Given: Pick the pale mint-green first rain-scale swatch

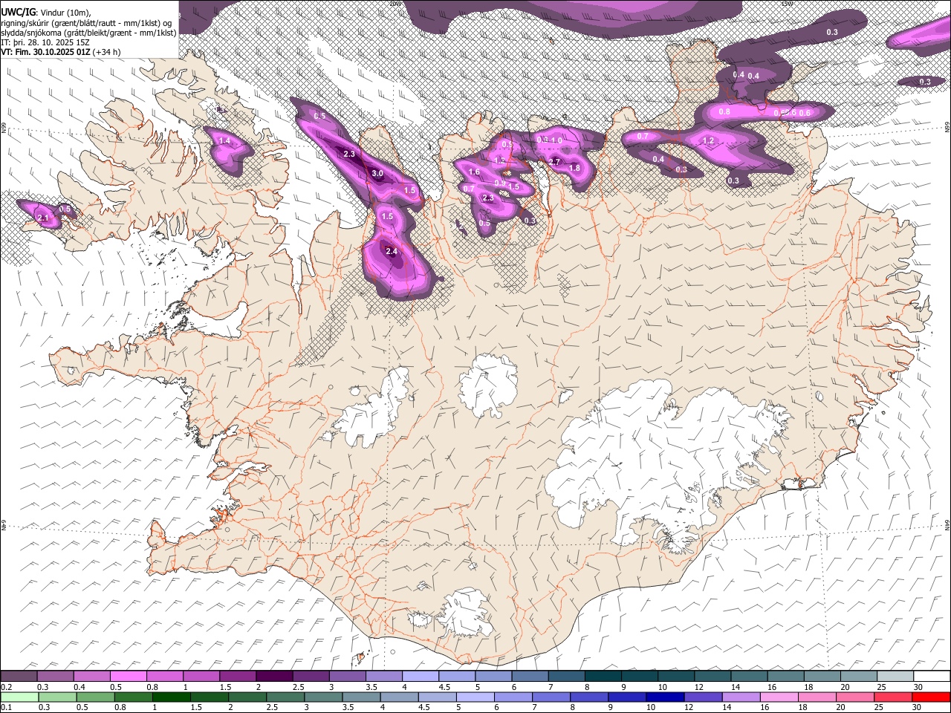Looking at the screenshot, I should point(19,697).
